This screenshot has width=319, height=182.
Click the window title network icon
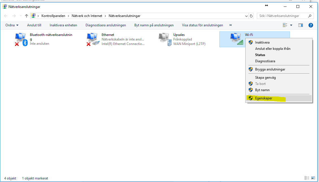click(5, 7)
